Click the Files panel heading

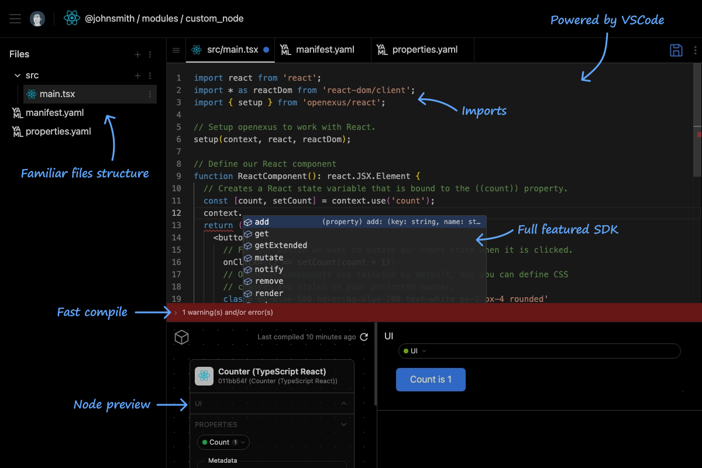(19, 54)
